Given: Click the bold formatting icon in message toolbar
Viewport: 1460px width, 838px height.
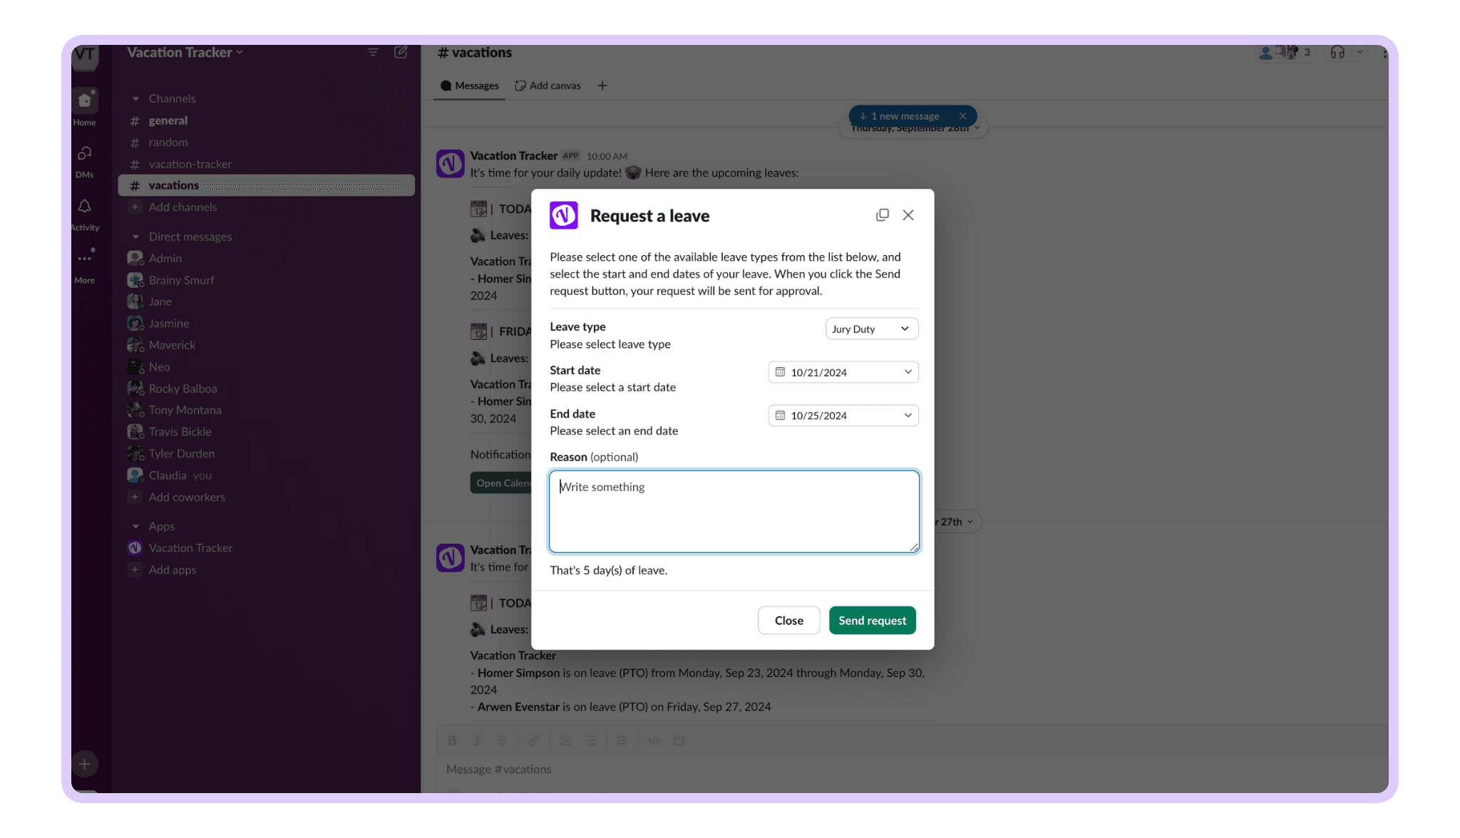Looking at the screenshot, I should pyautogui.click(x=452, y=740).
